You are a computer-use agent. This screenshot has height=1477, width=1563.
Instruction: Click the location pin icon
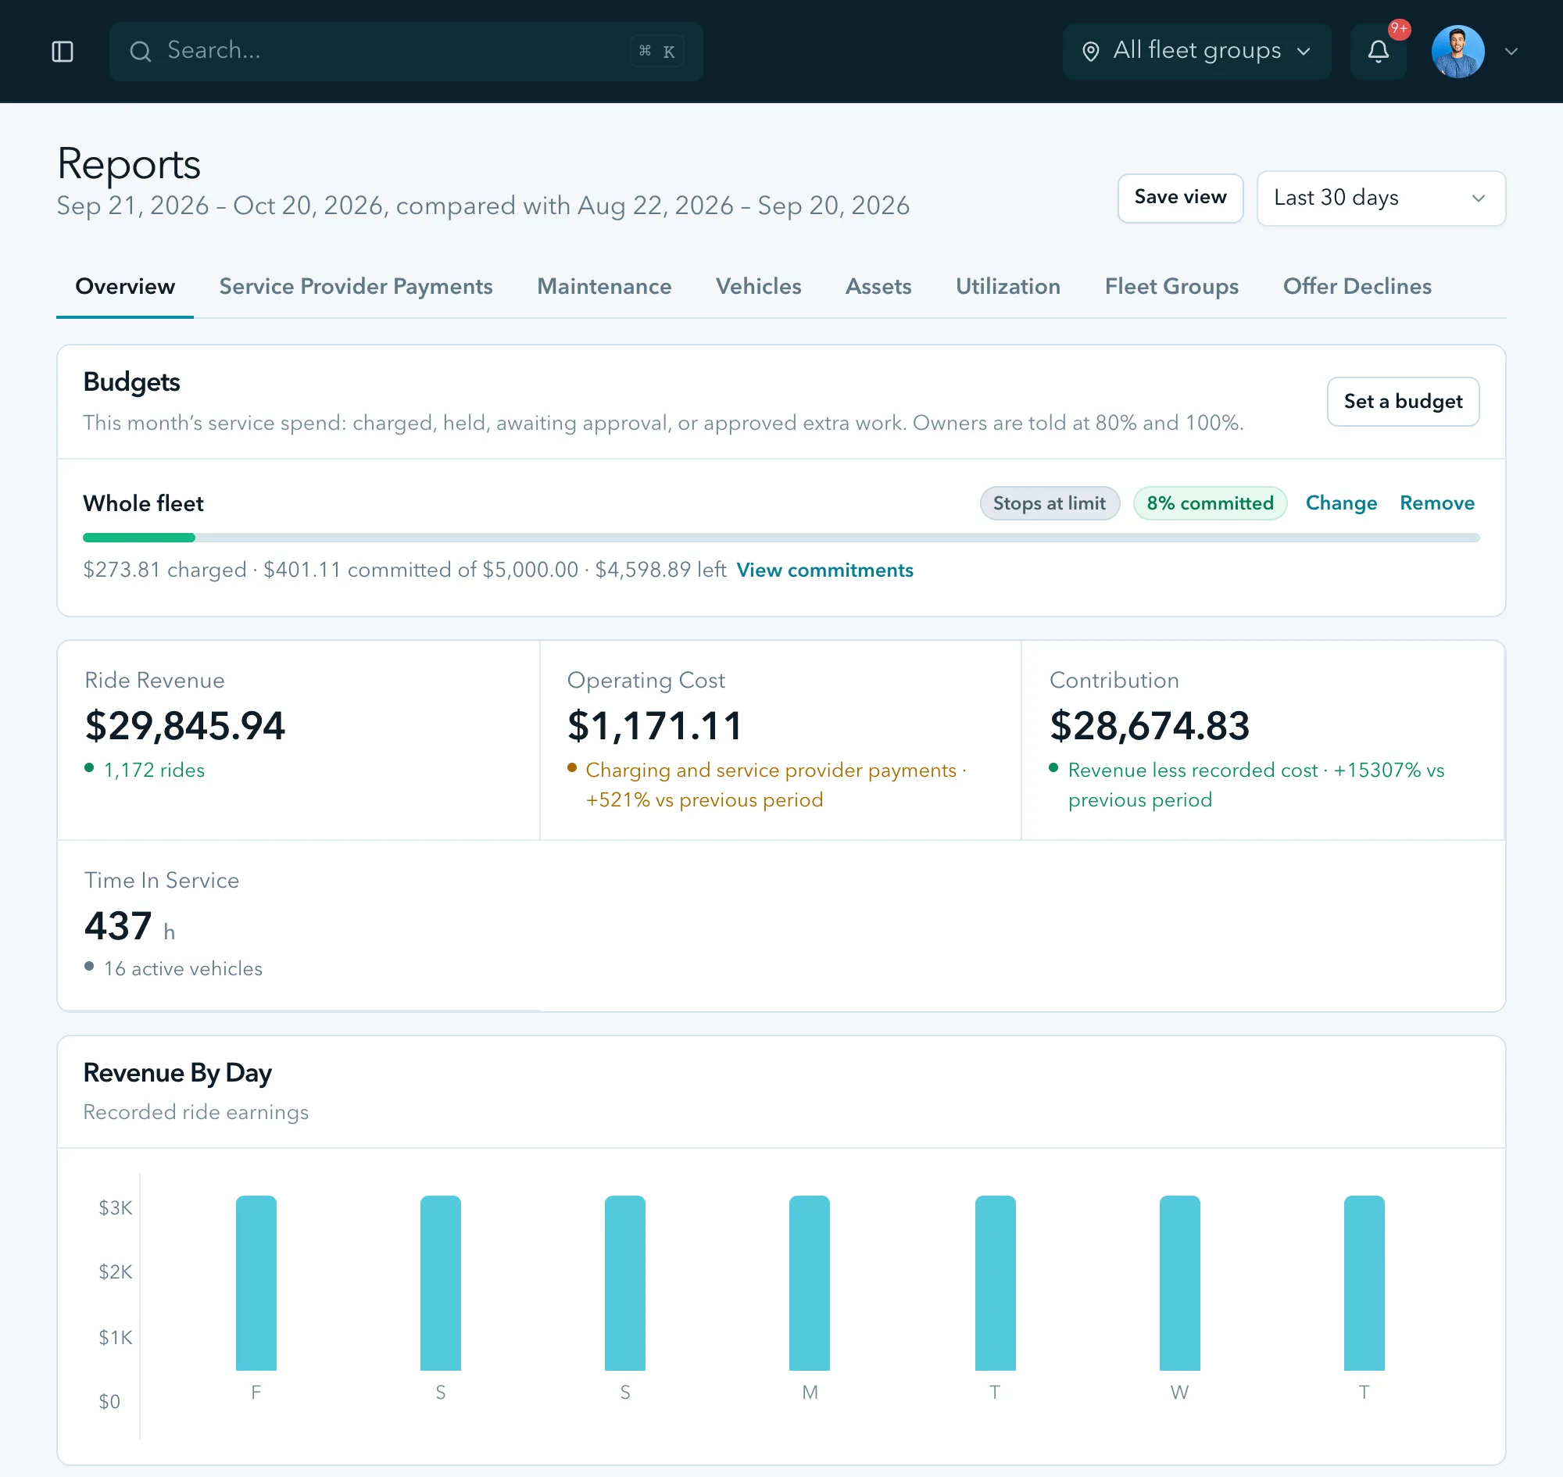tap(1090, 51)
